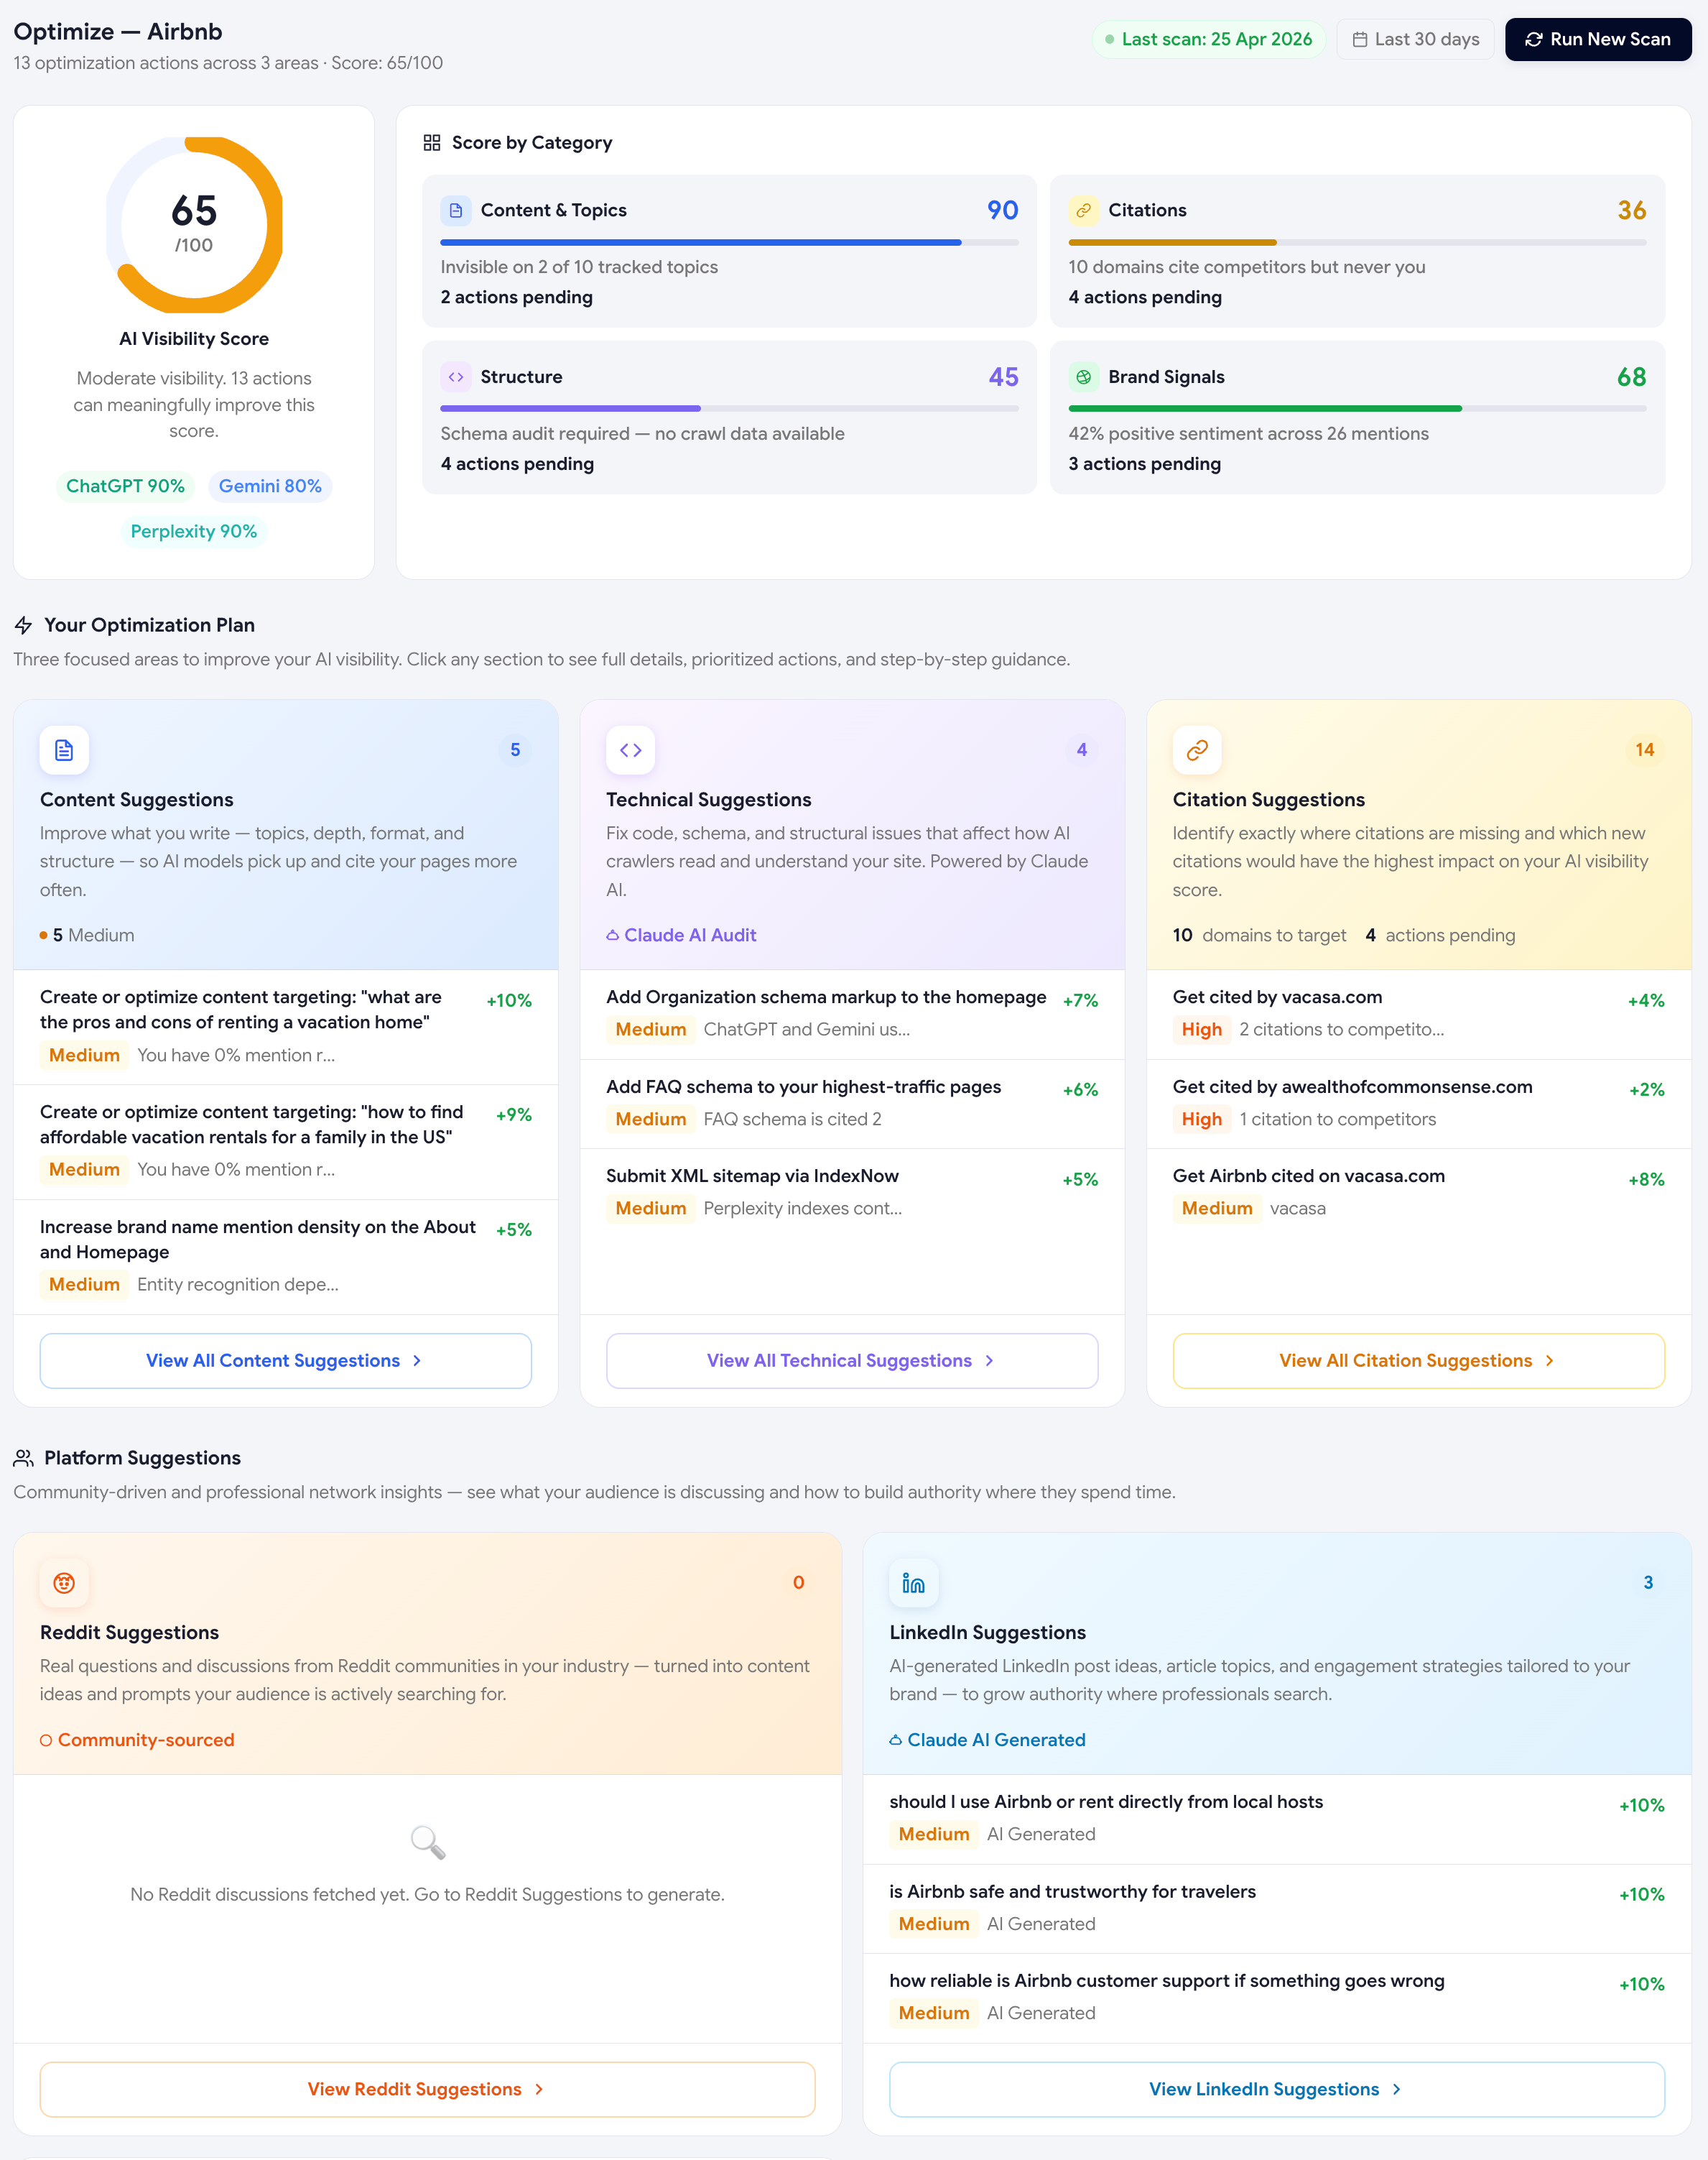This screenshot has height=2160, width=1708.
Task: Open Airbnb or rent directly from hosts idea
Action: click(x=1277, y=1819)
